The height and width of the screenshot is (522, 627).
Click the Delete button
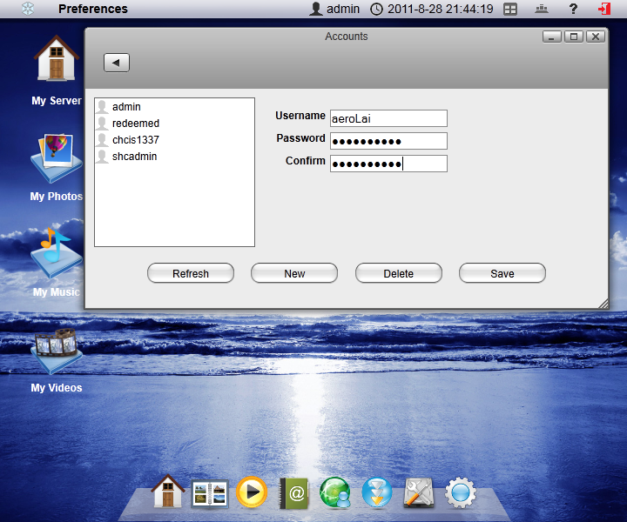(x=398, y=273)
